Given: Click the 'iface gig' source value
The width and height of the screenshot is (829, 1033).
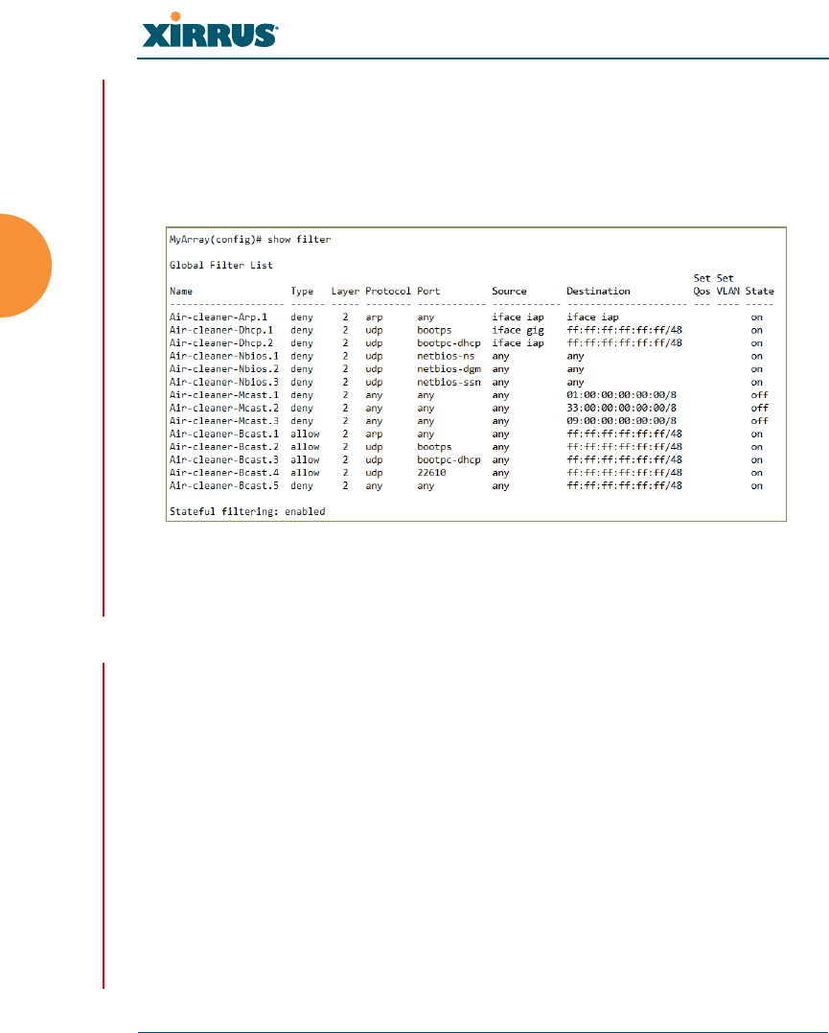Looking at the screenshot, I should point(518,331).
